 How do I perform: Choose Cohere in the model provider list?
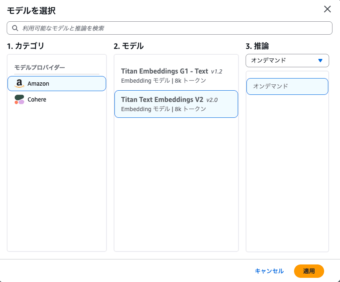pyautogui.click(x=57, y=99)
